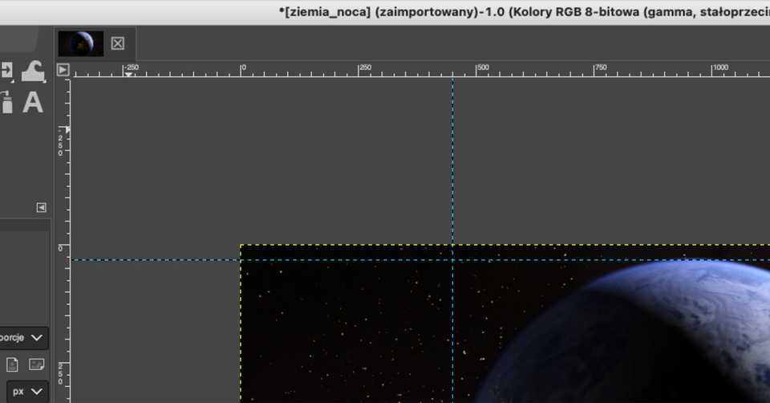Select the Text tool (A icon)
Screen dimensions: 770x403
(x=33, y=102)
